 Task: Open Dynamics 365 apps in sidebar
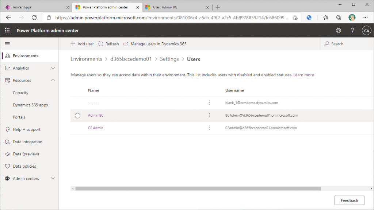[x=30, y=105]
